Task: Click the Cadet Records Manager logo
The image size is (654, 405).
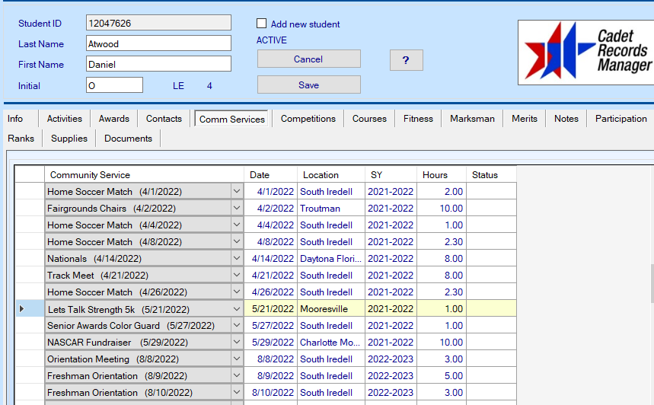Action: point(585,52)
